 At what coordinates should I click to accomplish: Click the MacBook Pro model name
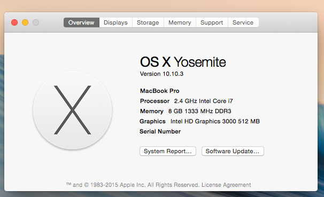160,91
